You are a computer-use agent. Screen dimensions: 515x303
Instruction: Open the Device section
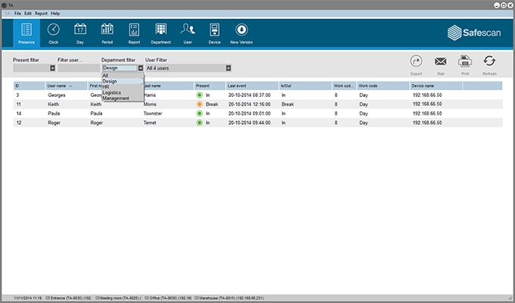tap(214, 33)
